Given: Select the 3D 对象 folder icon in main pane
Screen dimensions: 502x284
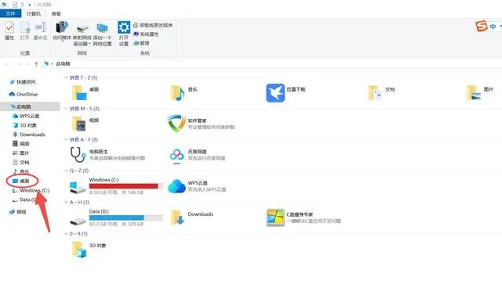Looking at the screenshot, I should tap(79, 250).
